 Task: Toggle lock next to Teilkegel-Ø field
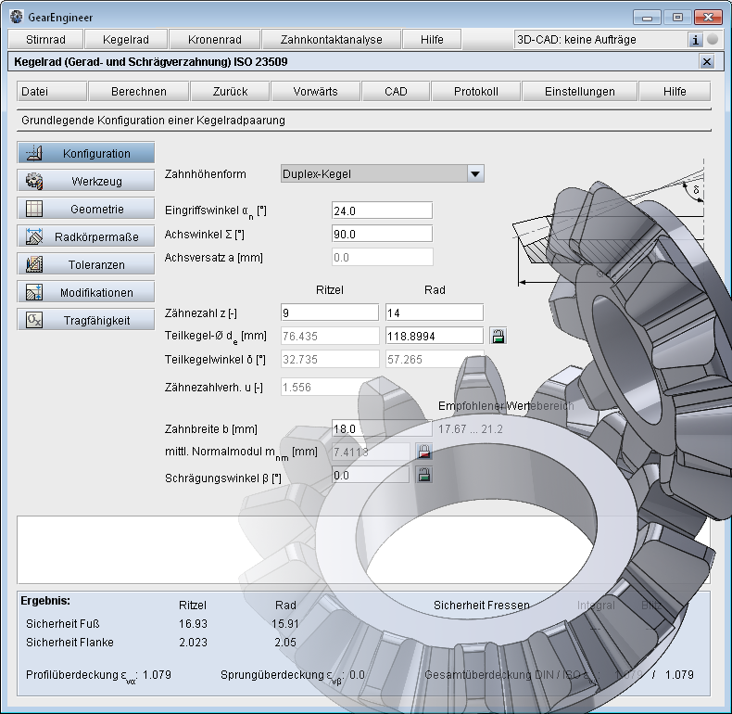498,336
